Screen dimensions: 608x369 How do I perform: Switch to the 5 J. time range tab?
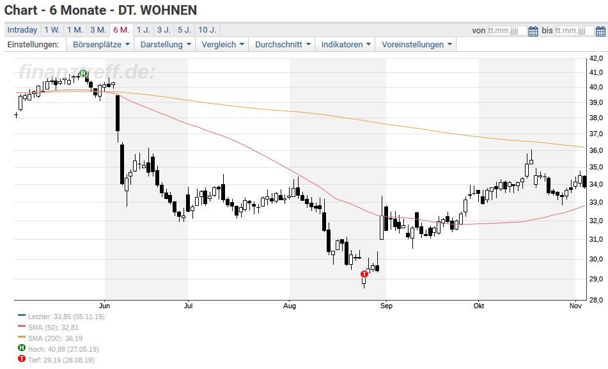184,30
